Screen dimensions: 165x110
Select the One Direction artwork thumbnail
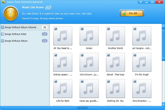(x=142, y=88)
